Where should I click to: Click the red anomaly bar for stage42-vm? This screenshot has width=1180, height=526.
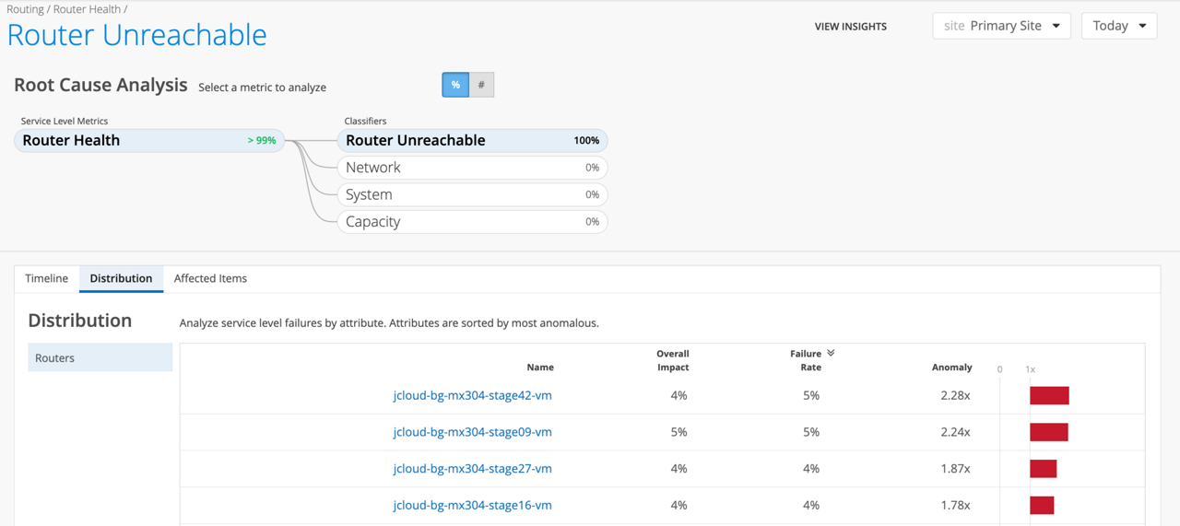[1049, 395]
